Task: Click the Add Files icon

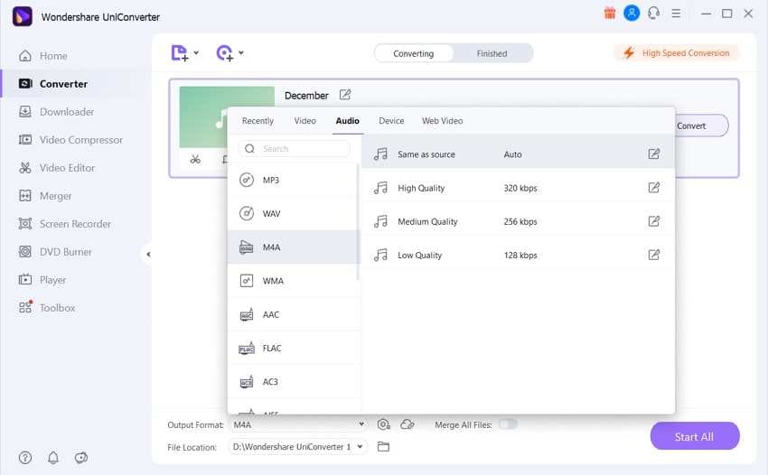Action: pos(179,53)
